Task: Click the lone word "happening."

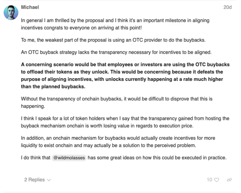Action: [33, 106]
